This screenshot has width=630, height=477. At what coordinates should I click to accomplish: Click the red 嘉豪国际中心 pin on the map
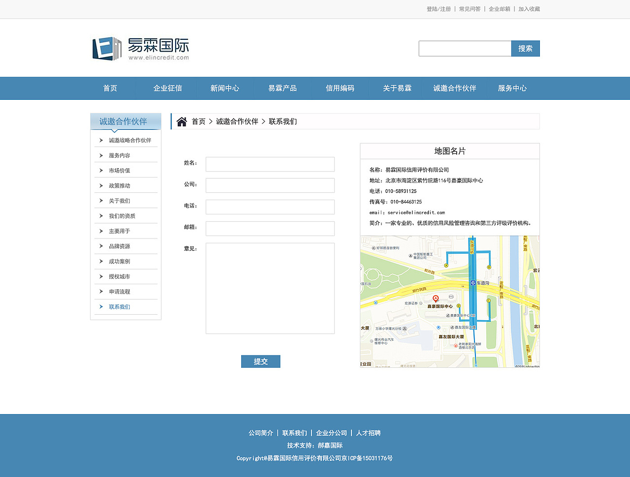tap(436, 298)
